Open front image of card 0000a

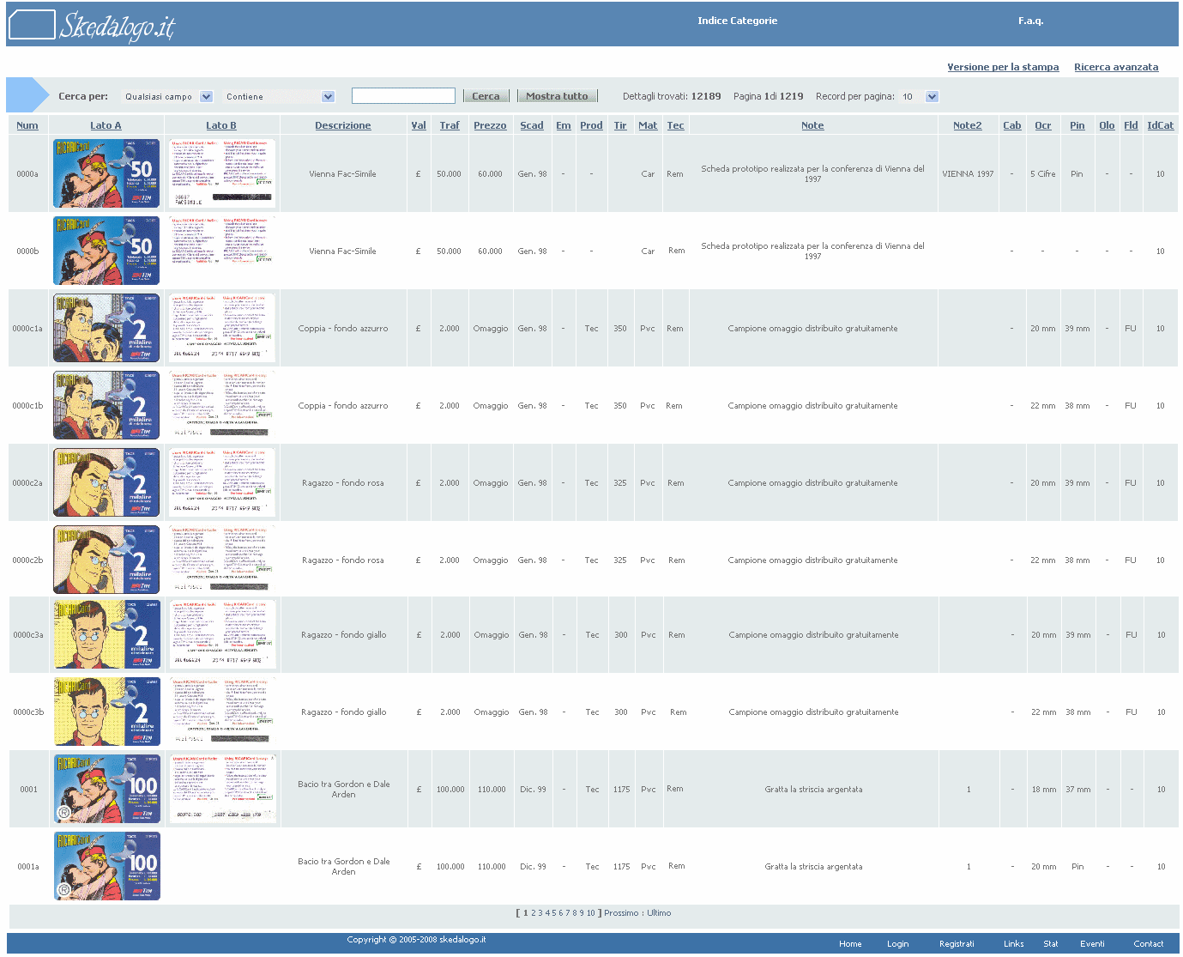106,173
